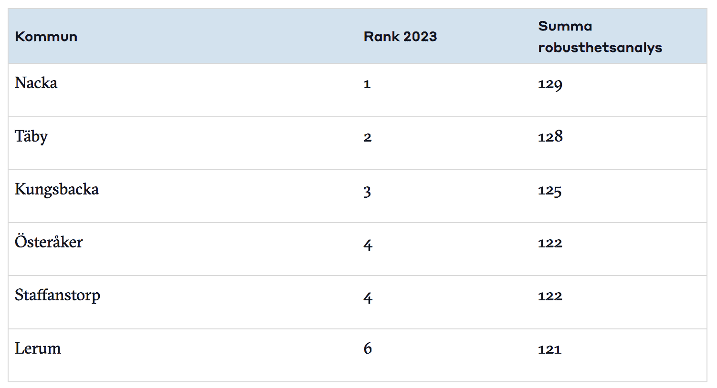Click Nacka's score of 129
Viewport: 717px width, 388px height.
550,84
